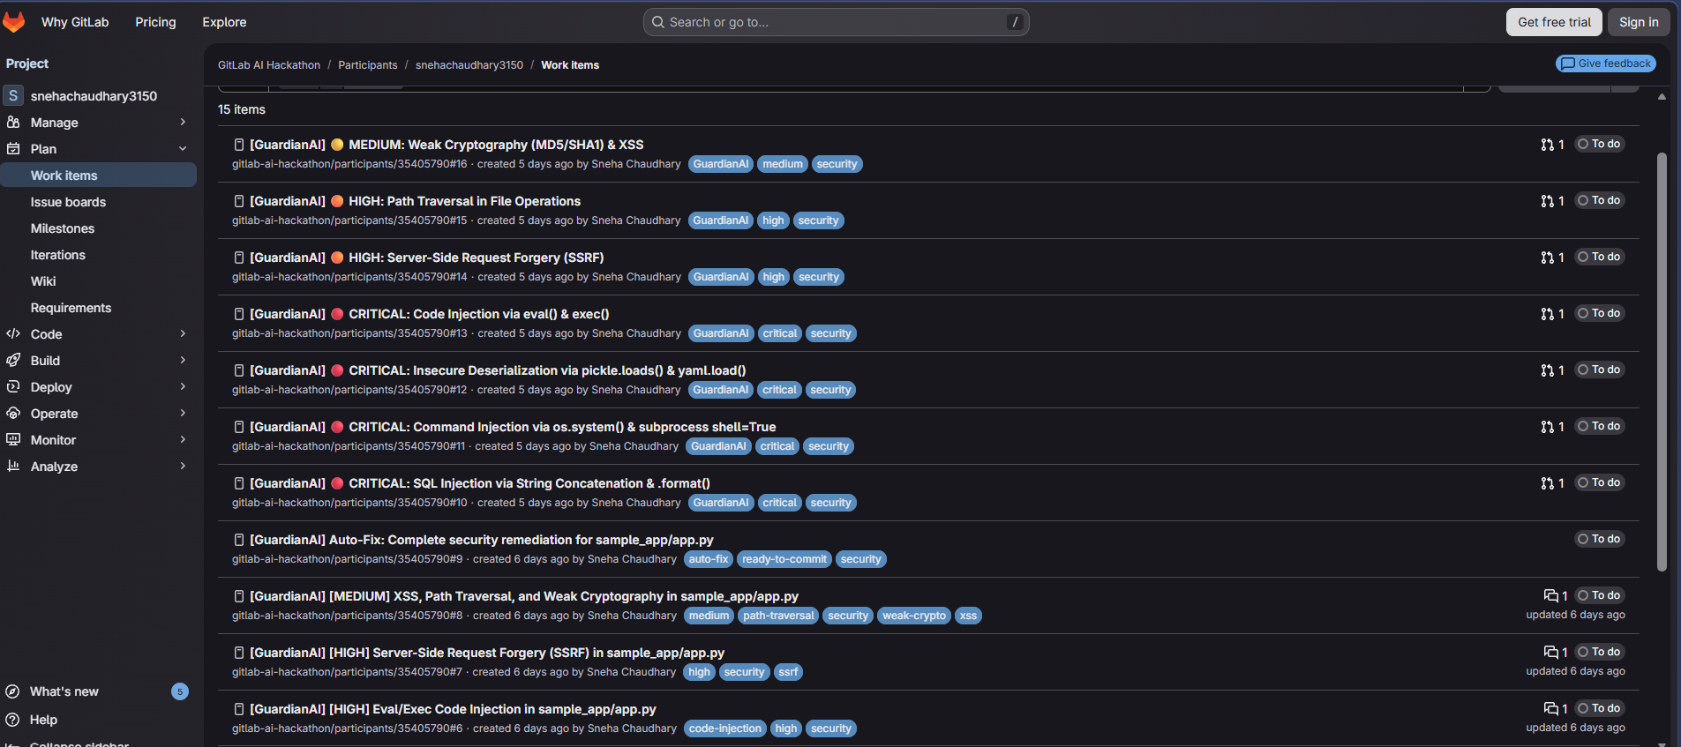Image resolution: width=1681 pixels, height=747 pixels.
Task: Go to Participants breadcrumb
Action: coord(368,65)
